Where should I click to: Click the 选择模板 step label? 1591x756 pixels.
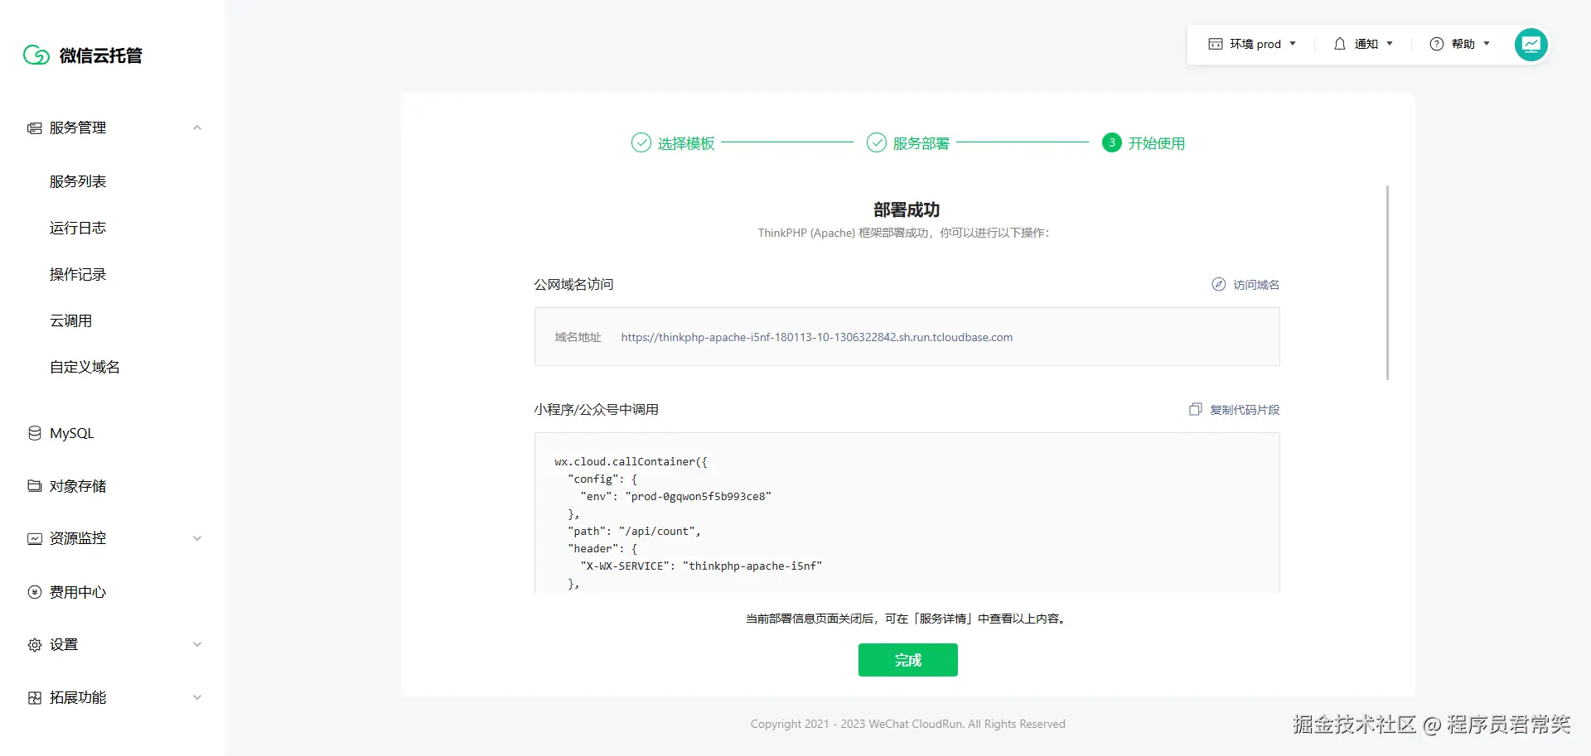[x=686, y=143]
